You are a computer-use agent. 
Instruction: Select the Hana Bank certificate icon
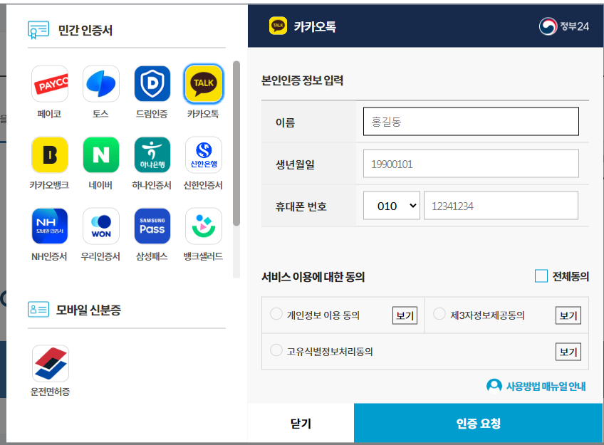[x=152, y=155]
